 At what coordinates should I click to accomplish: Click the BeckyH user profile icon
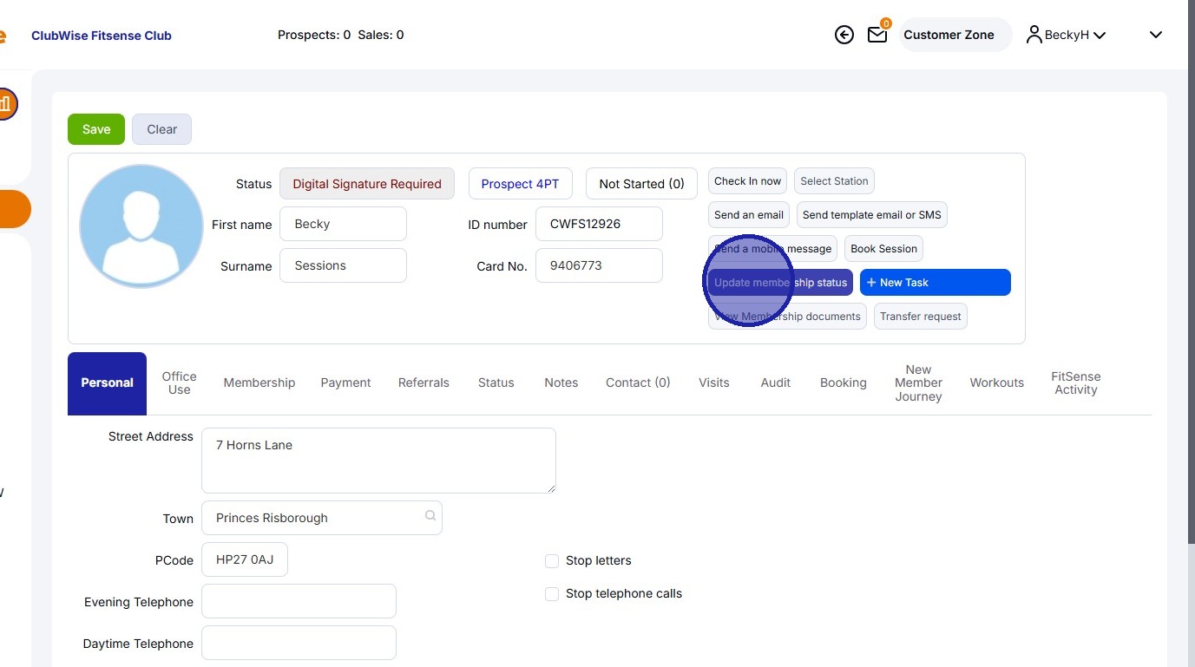point(1034,34)
